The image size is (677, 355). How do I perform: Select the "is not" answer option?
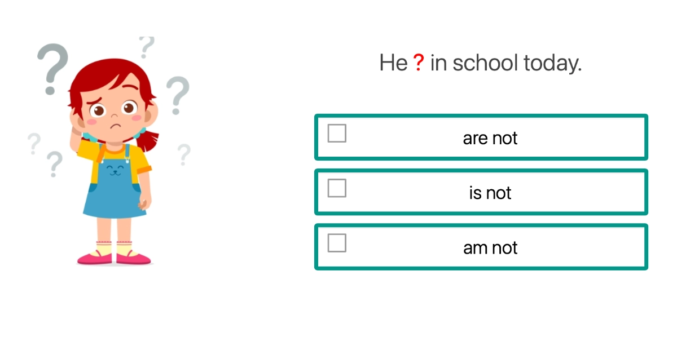click(x=481, y=192)
